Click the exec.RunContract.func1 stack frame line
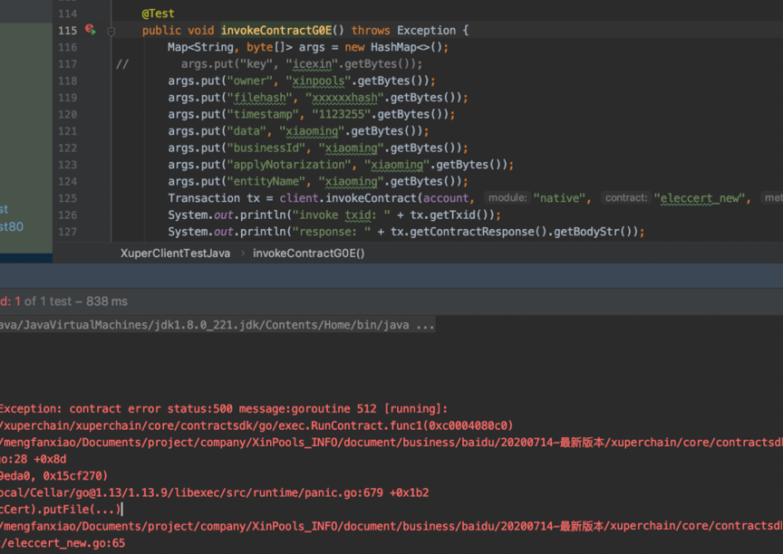 click(256, 425)
